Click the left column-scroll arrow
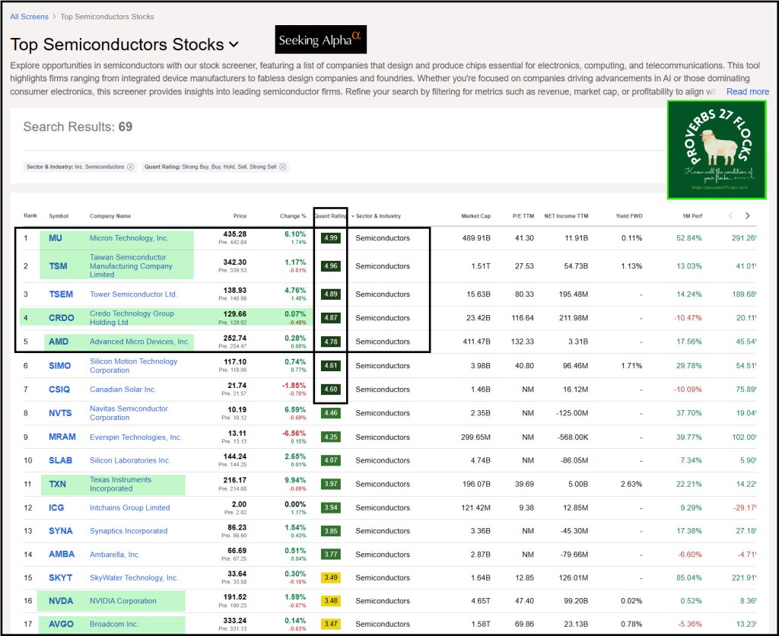The height and width of the screenshot is (636, 779). click(x=731, y=216)
